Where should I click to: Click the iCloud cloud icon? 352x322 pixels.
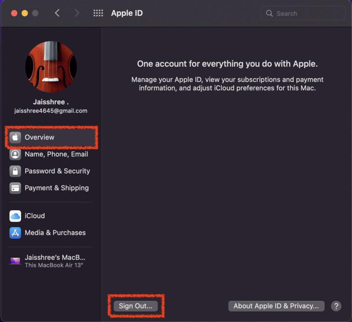[x=15, y=216]
